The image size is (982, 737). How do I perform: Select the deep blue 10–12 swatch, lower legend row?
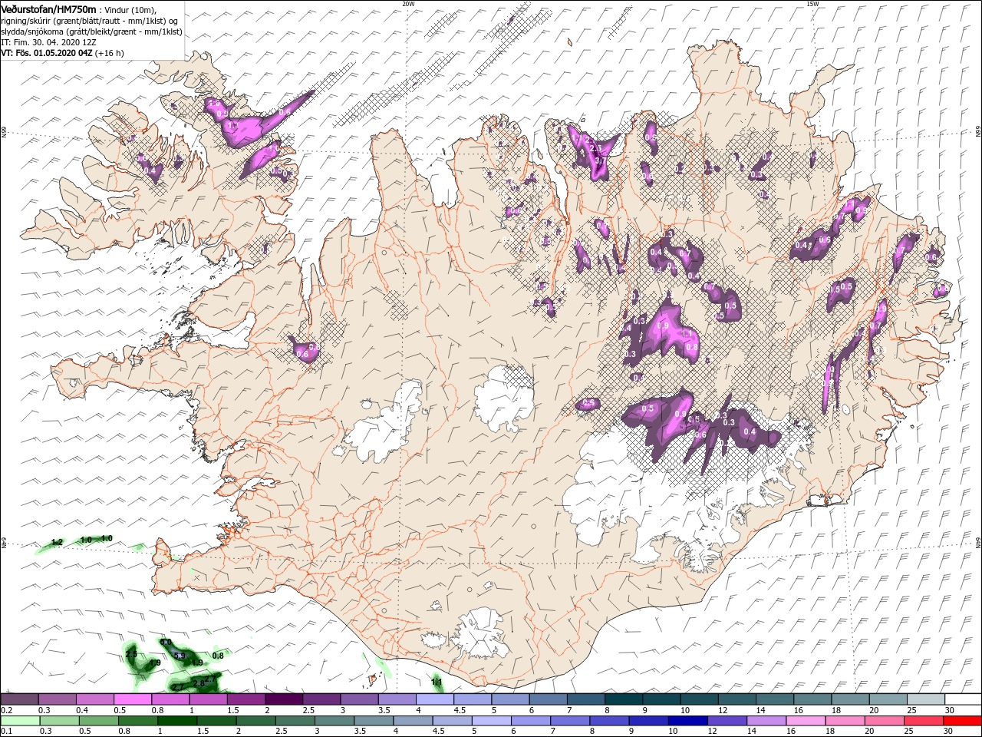click(687, 721)
